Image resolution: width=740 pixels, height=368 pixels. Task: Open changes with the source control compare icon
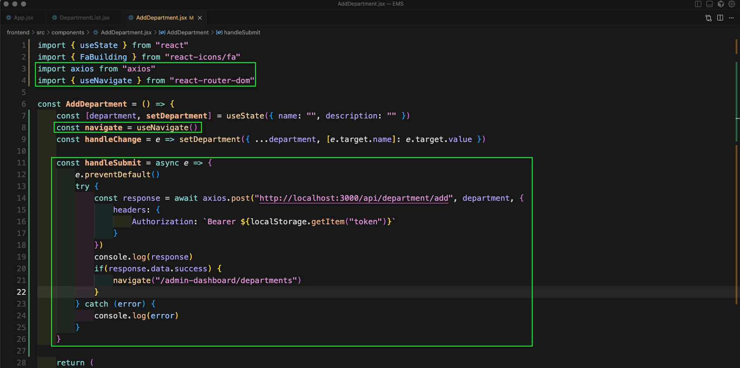(x=709, y=18)
